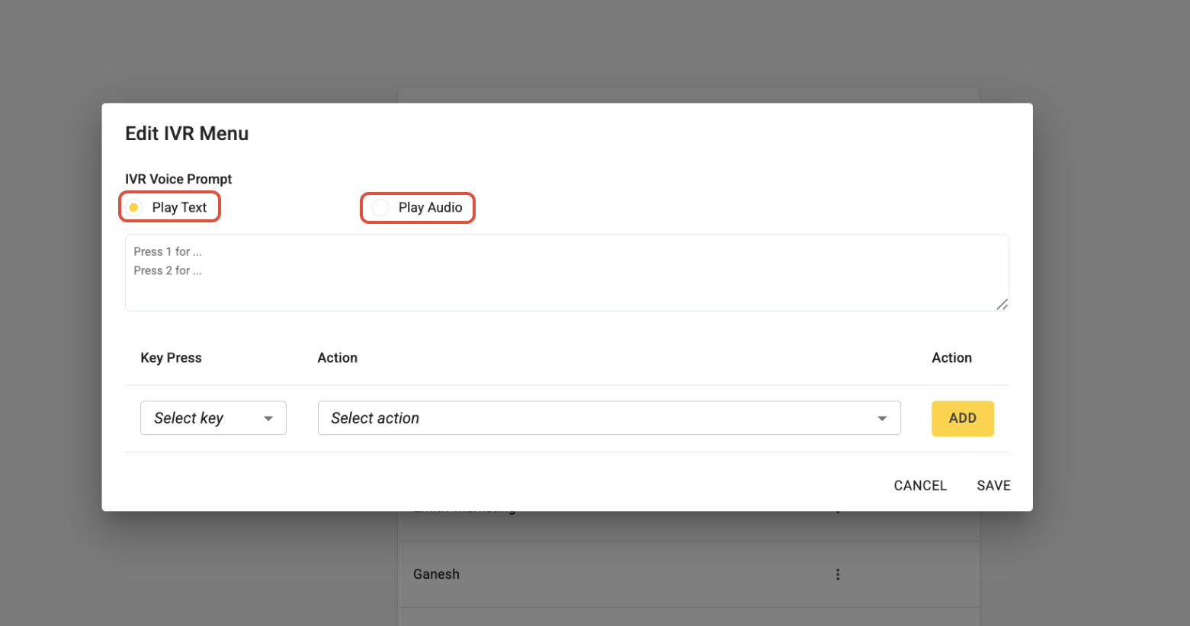Grab the text area resize handle
The image size is (1190, 626).
(1002, 305)
